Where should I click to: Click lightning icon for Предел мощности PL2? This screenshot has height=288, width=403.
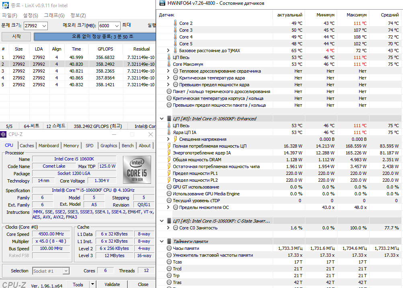pos(169,180)
